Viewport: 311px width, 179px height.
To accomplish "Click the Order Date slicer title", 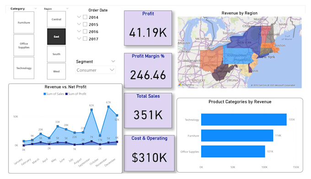I will (98, 10).
